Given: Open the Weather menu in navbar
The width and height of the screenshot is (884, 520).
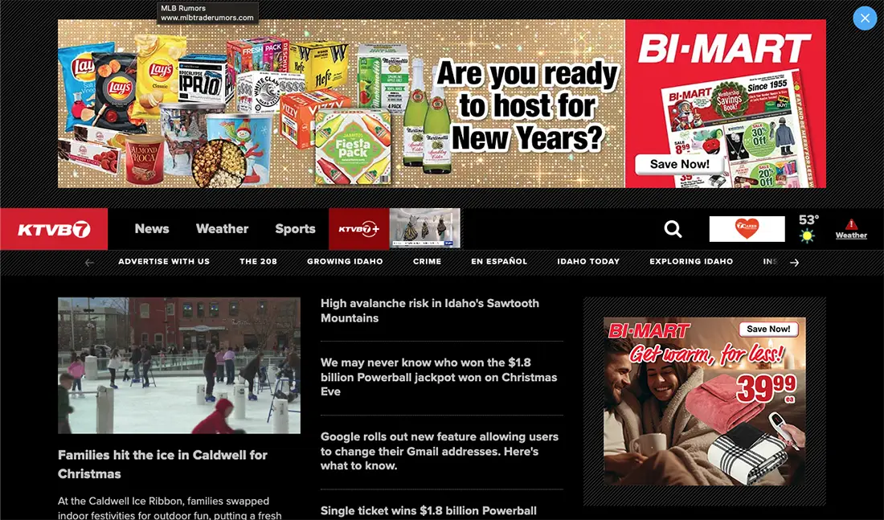Looking at the screenshot, I should 222,228.
